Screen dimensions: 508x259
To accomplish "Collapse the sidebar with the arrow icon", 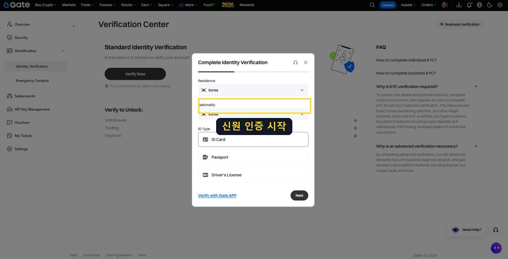I will coord(73,26).
